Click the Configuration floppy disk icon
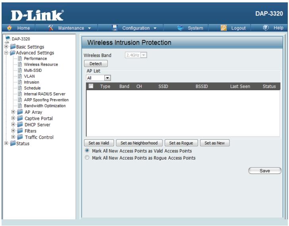 pyautogui.click(x=115, y=28)
